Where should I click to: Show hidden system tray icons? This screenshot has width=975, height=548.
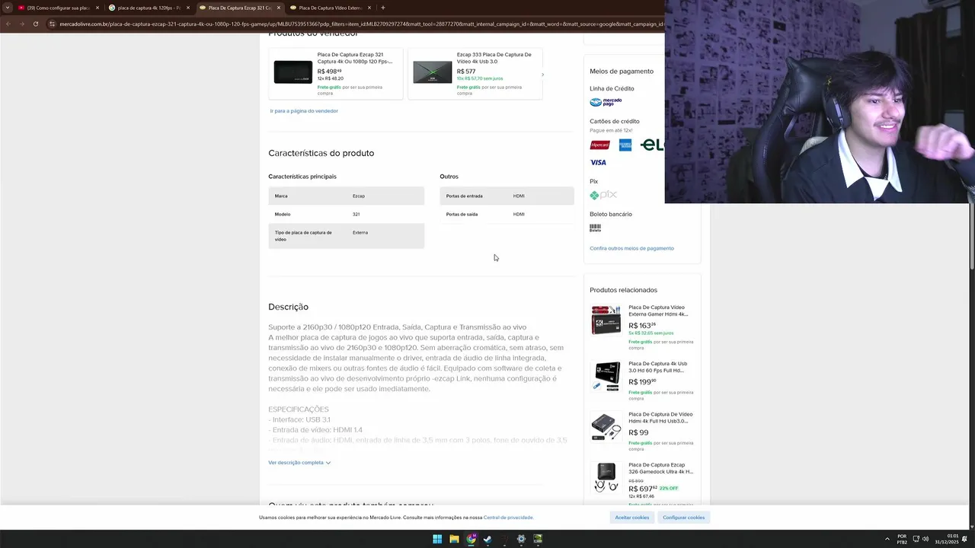(887, 539)
